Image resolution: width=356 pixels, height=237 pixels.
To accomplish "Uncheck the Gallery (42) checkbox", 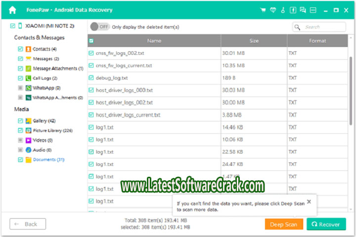I will 20,121.
